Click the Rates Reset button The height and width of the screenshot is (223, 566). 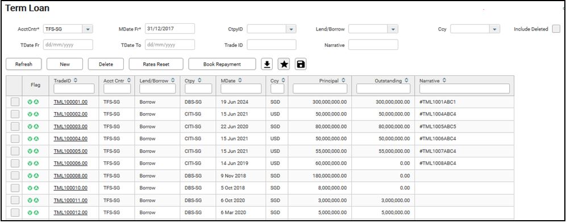(x=156, y=65)
